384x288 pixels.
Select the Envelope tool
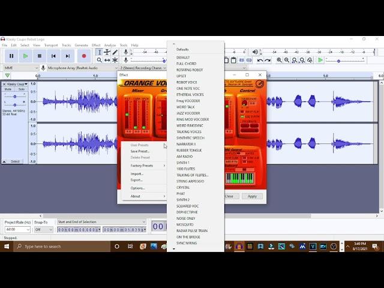tap(107, 52)
